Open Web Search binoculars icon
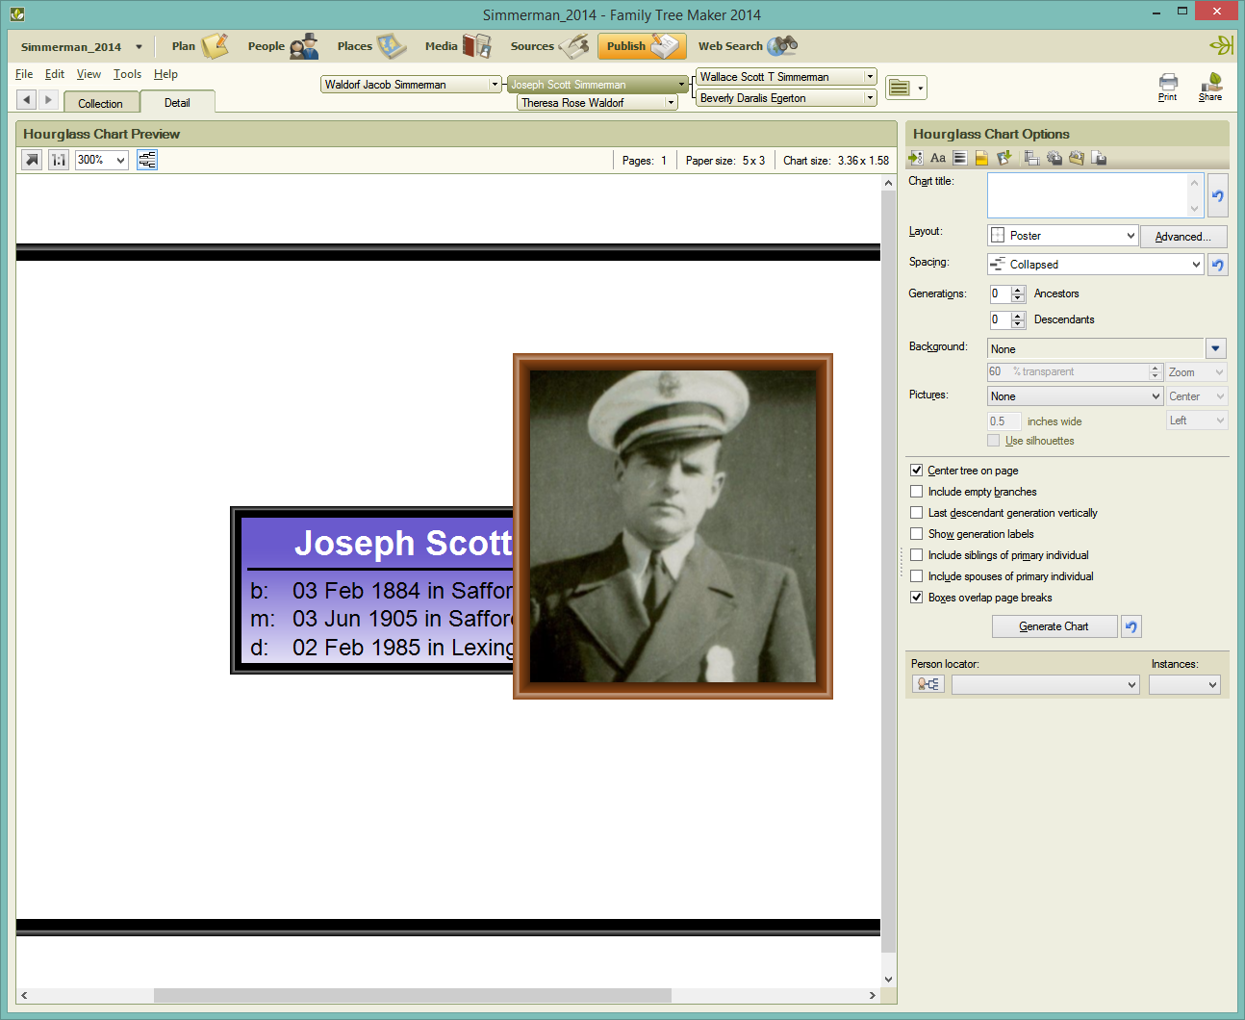 point(782,45)
